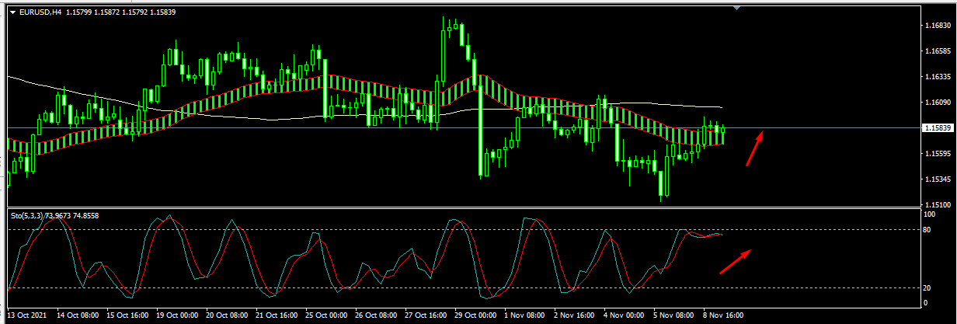Click the 1 Nov 08:00 time label
Viewport: 957px width, 324px height.
coord(525,315)
